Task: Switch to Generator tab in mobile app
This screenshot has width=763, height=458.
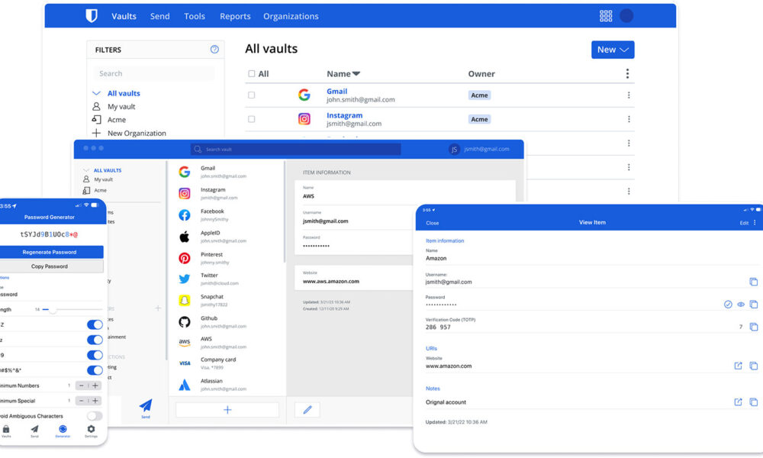Action: 63,431
